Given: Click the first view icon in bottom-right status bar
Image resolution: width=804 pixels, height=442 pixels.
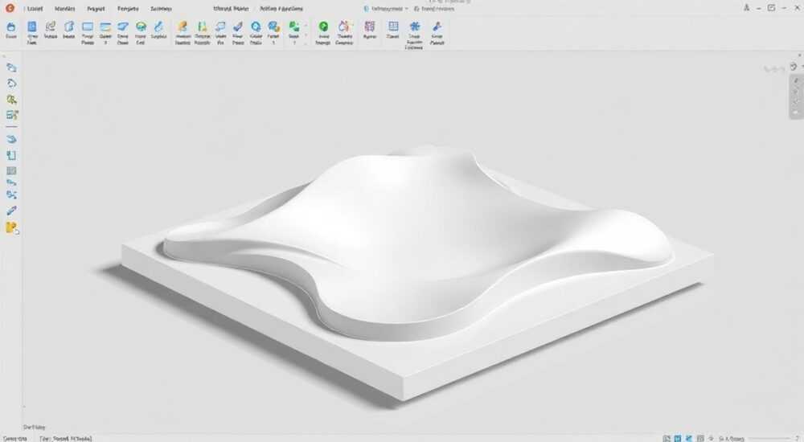Looking at the screenshot, I should pyautogui.click(x=667, y=439).
